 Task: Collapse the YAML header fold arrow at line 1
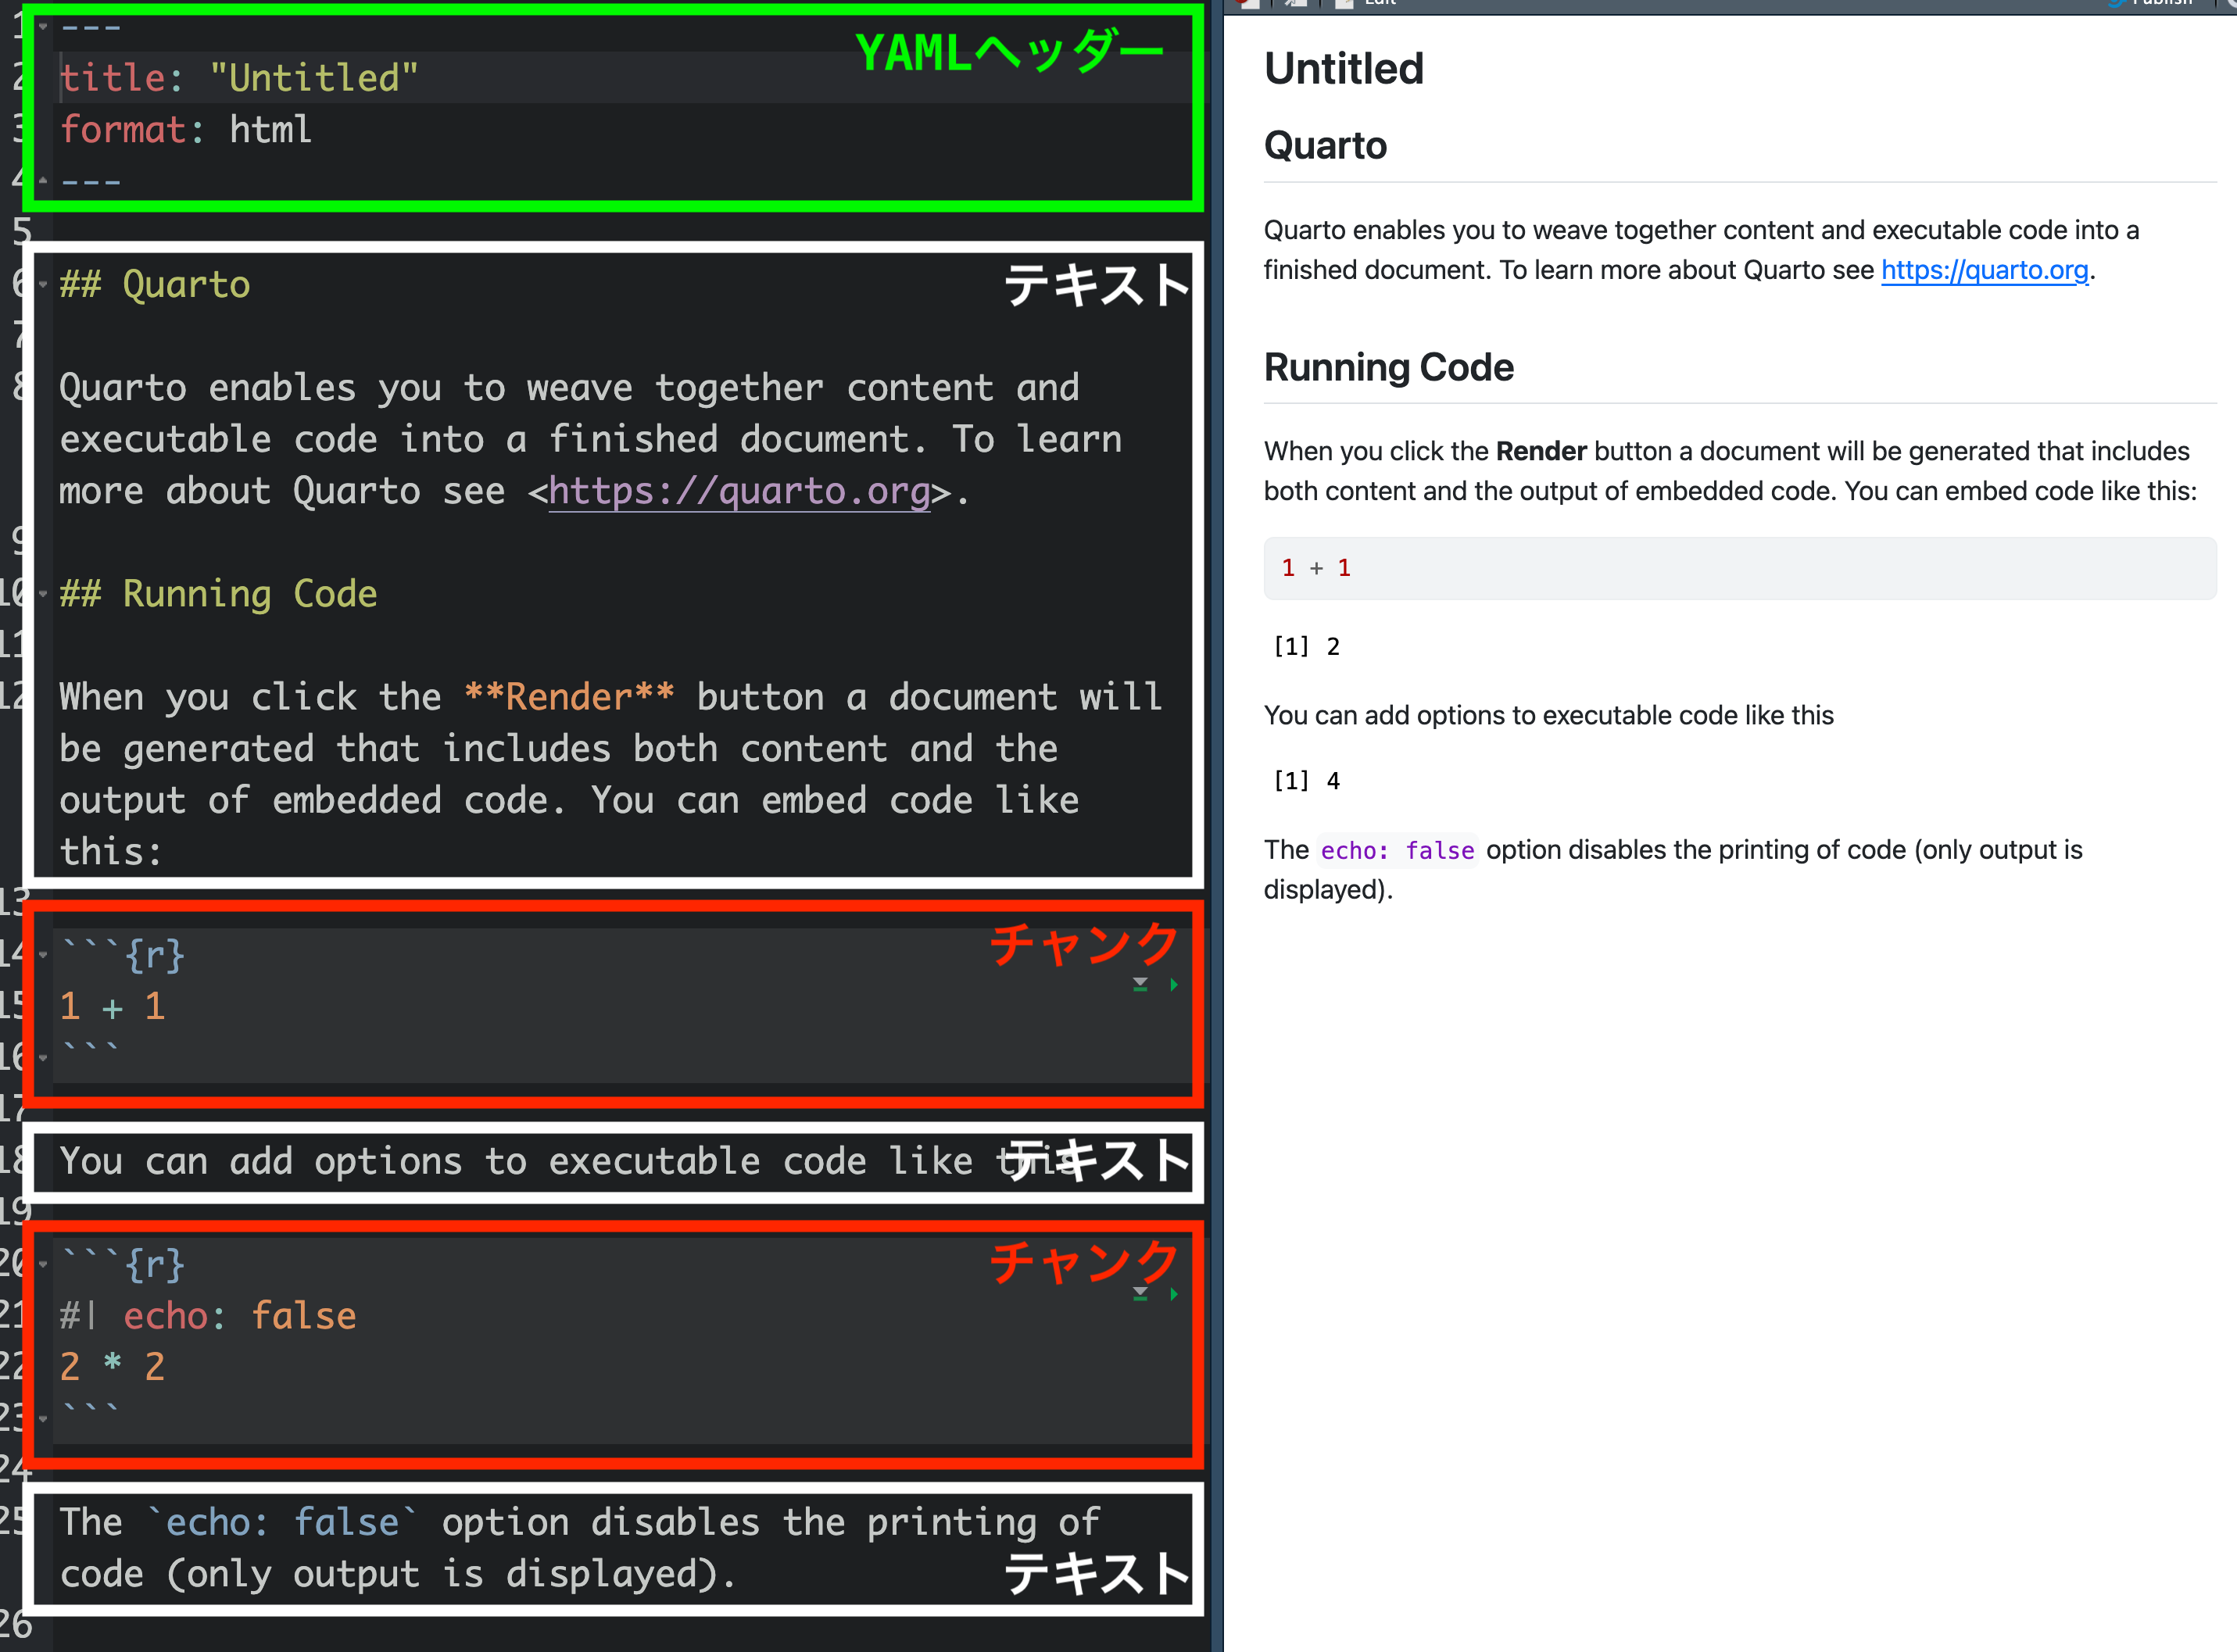pyautogui.click(x=43, y=27)
